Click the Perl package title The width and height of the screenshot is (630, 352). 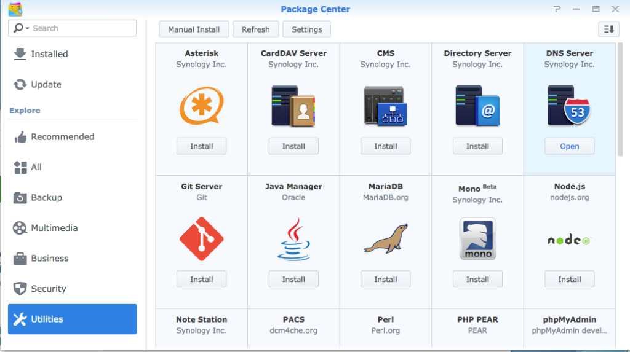click(x=385, y=319)
